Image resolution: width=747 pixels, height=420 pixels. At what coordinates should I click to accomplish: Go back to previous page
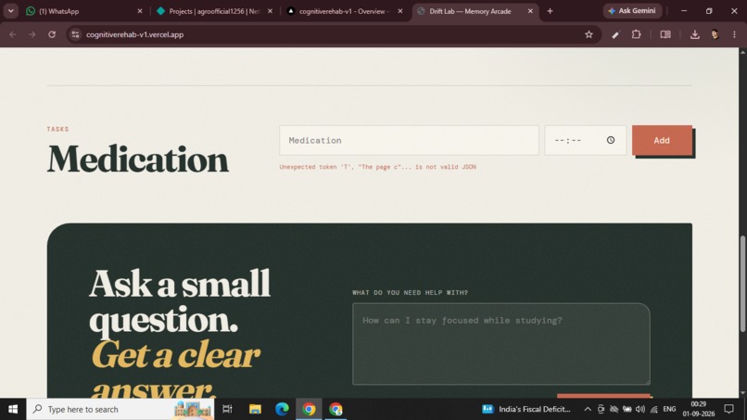click(x=13, y=34)
